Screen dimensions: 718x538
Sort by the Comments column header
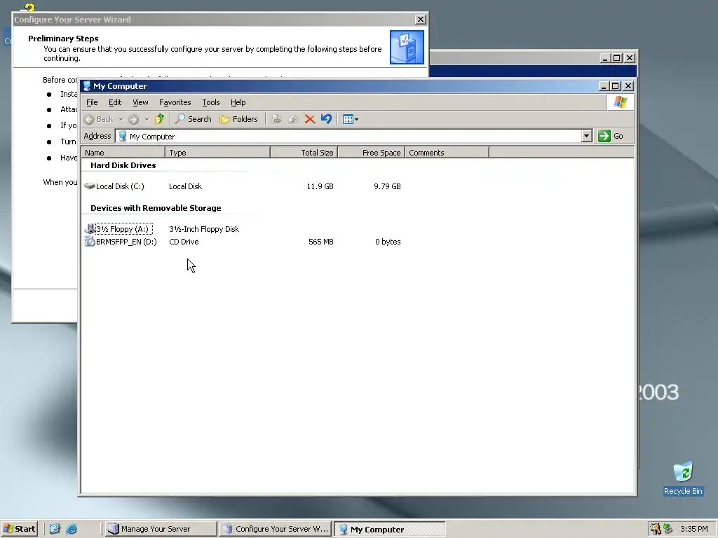tap(447, 152)
